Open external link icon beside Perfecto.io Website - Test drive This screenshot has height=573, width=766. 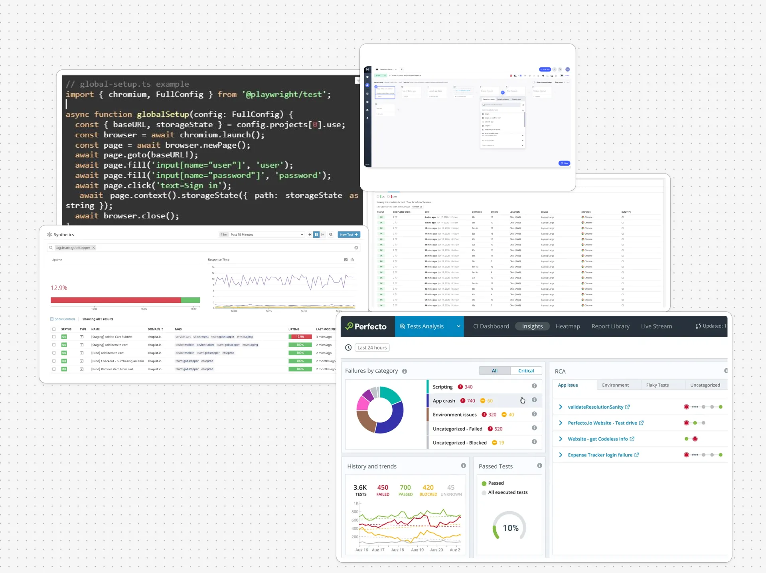tap(641, 423)
